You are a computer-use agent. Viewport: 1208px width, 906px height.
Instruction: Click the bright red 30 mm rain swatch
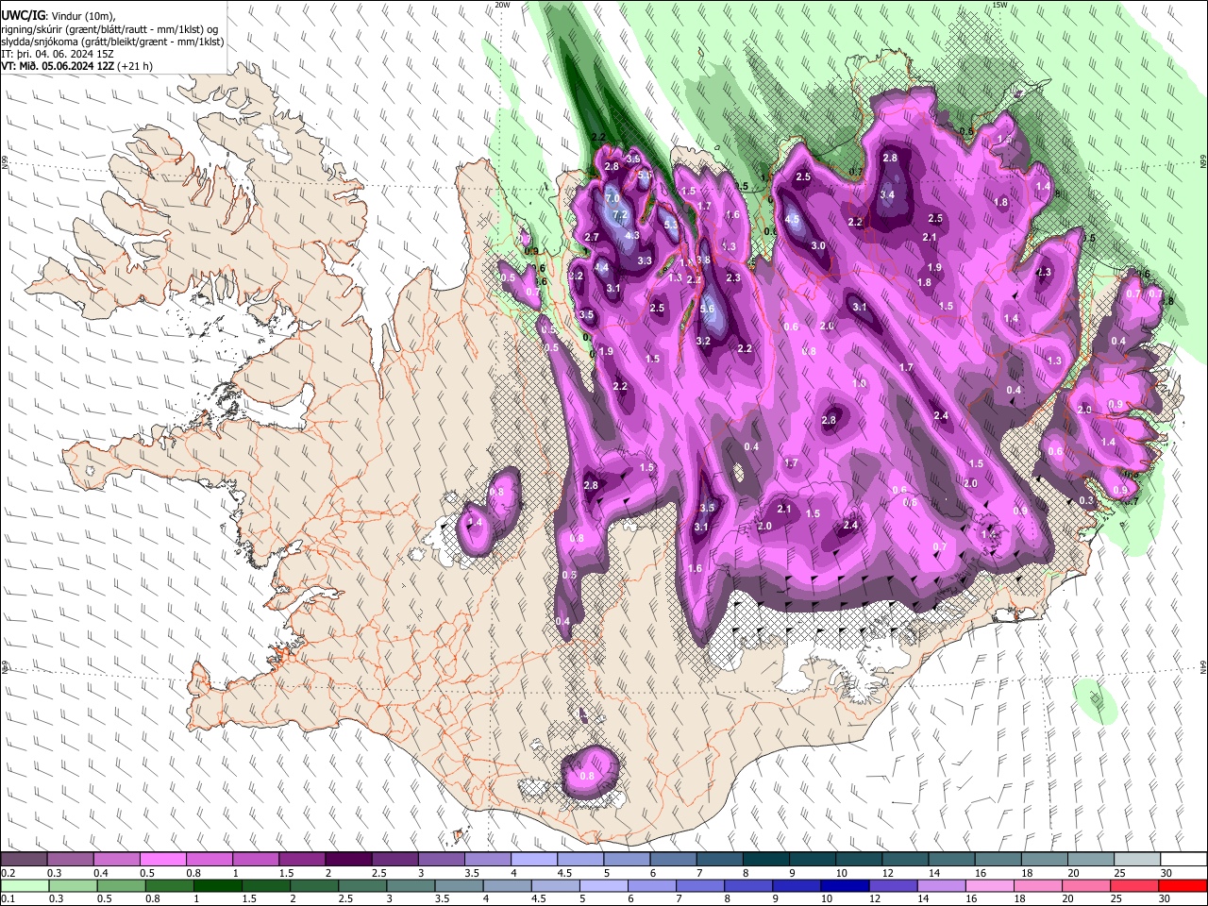coord(1183,885)
